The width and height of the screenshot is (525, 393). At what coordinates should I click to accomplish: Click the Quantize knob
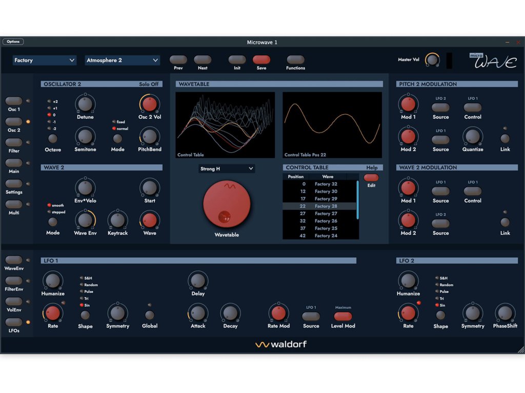pyautogui.click(x=472, y=136)
